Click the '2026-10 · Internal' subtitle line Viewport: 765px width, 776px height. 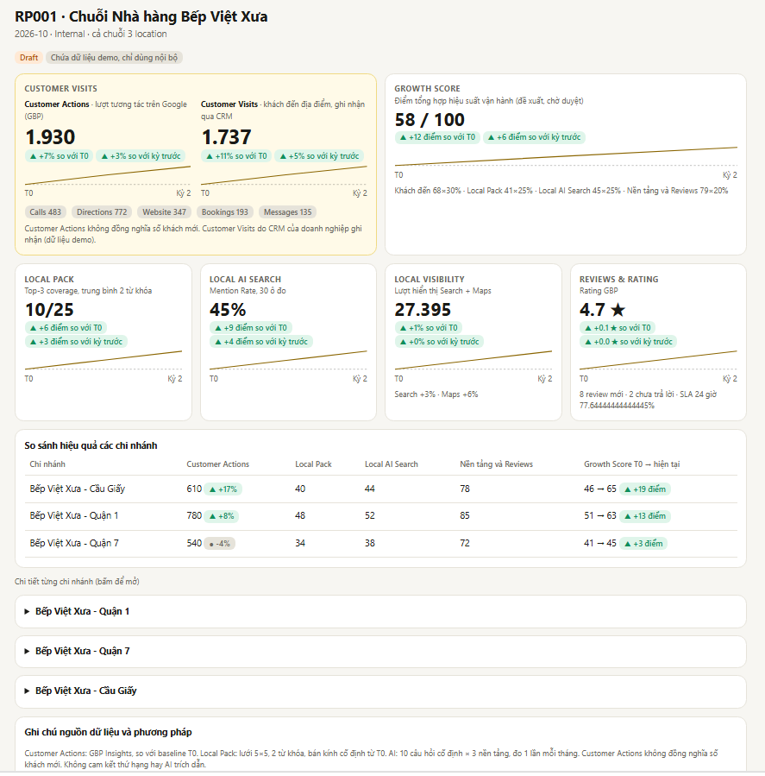tap(91, 34)
